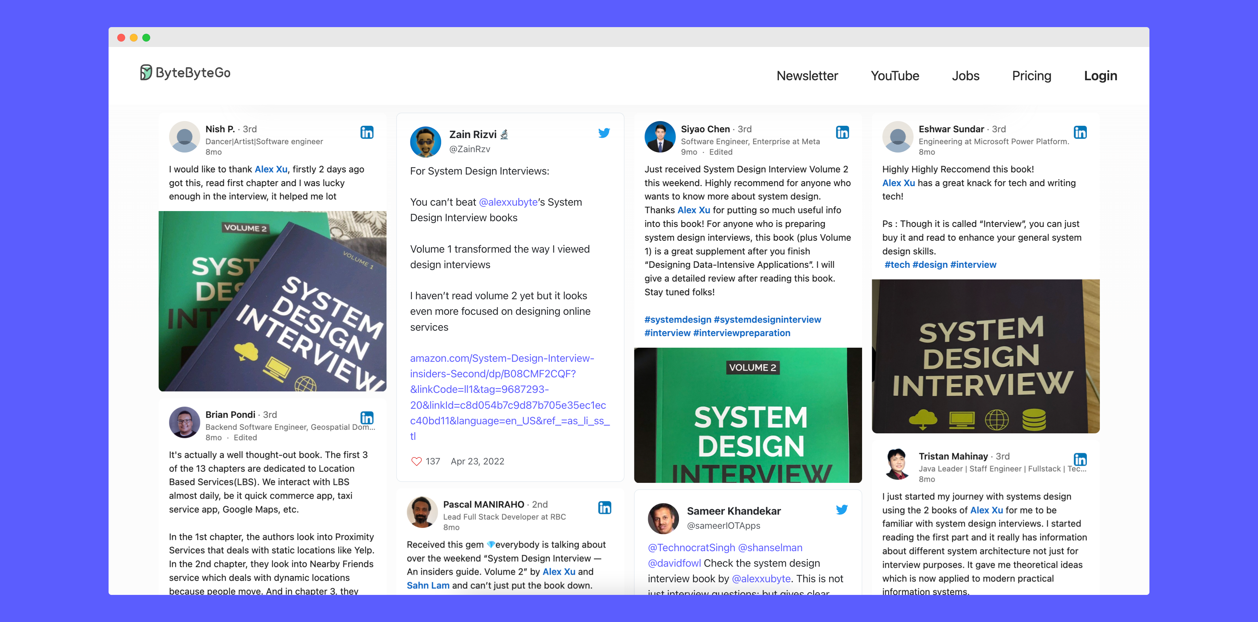
Task: Open Siyao Chen's green Volume 2 photo
Action: pyautogui.click(x=748, y=415)
